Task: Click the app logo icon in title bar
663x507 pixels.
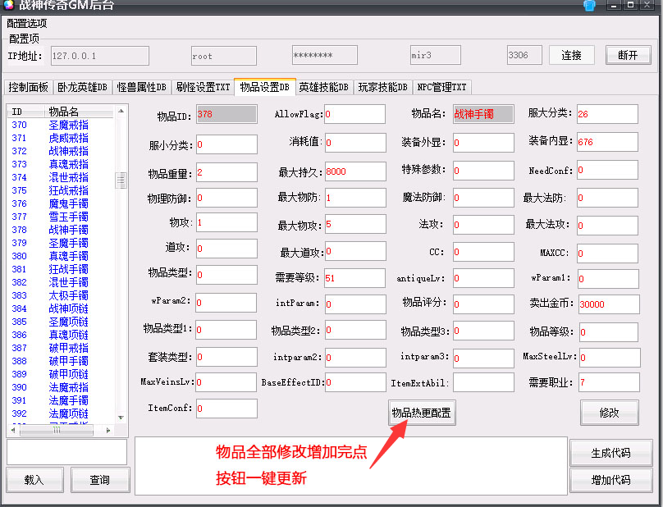Action: [7, 5]
